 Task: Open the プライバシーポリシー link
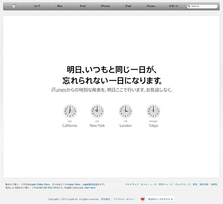(x=124, y=199)
